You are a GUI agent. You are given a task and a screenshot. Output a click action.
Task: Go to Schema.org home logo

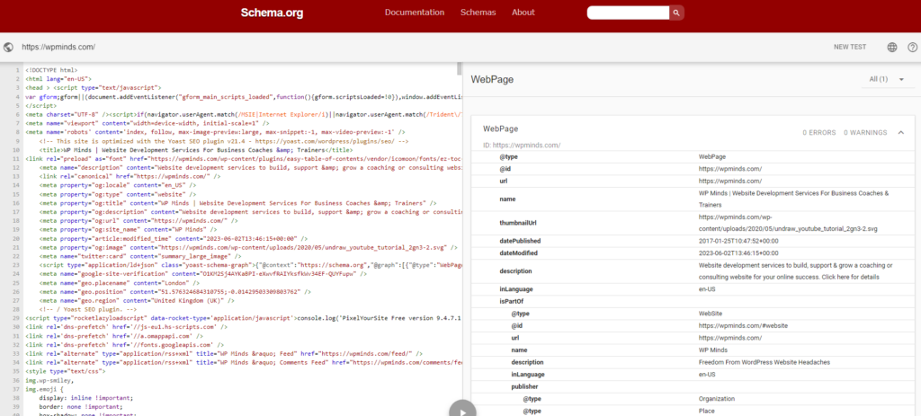pyautogui.click(x=272, y=13)
